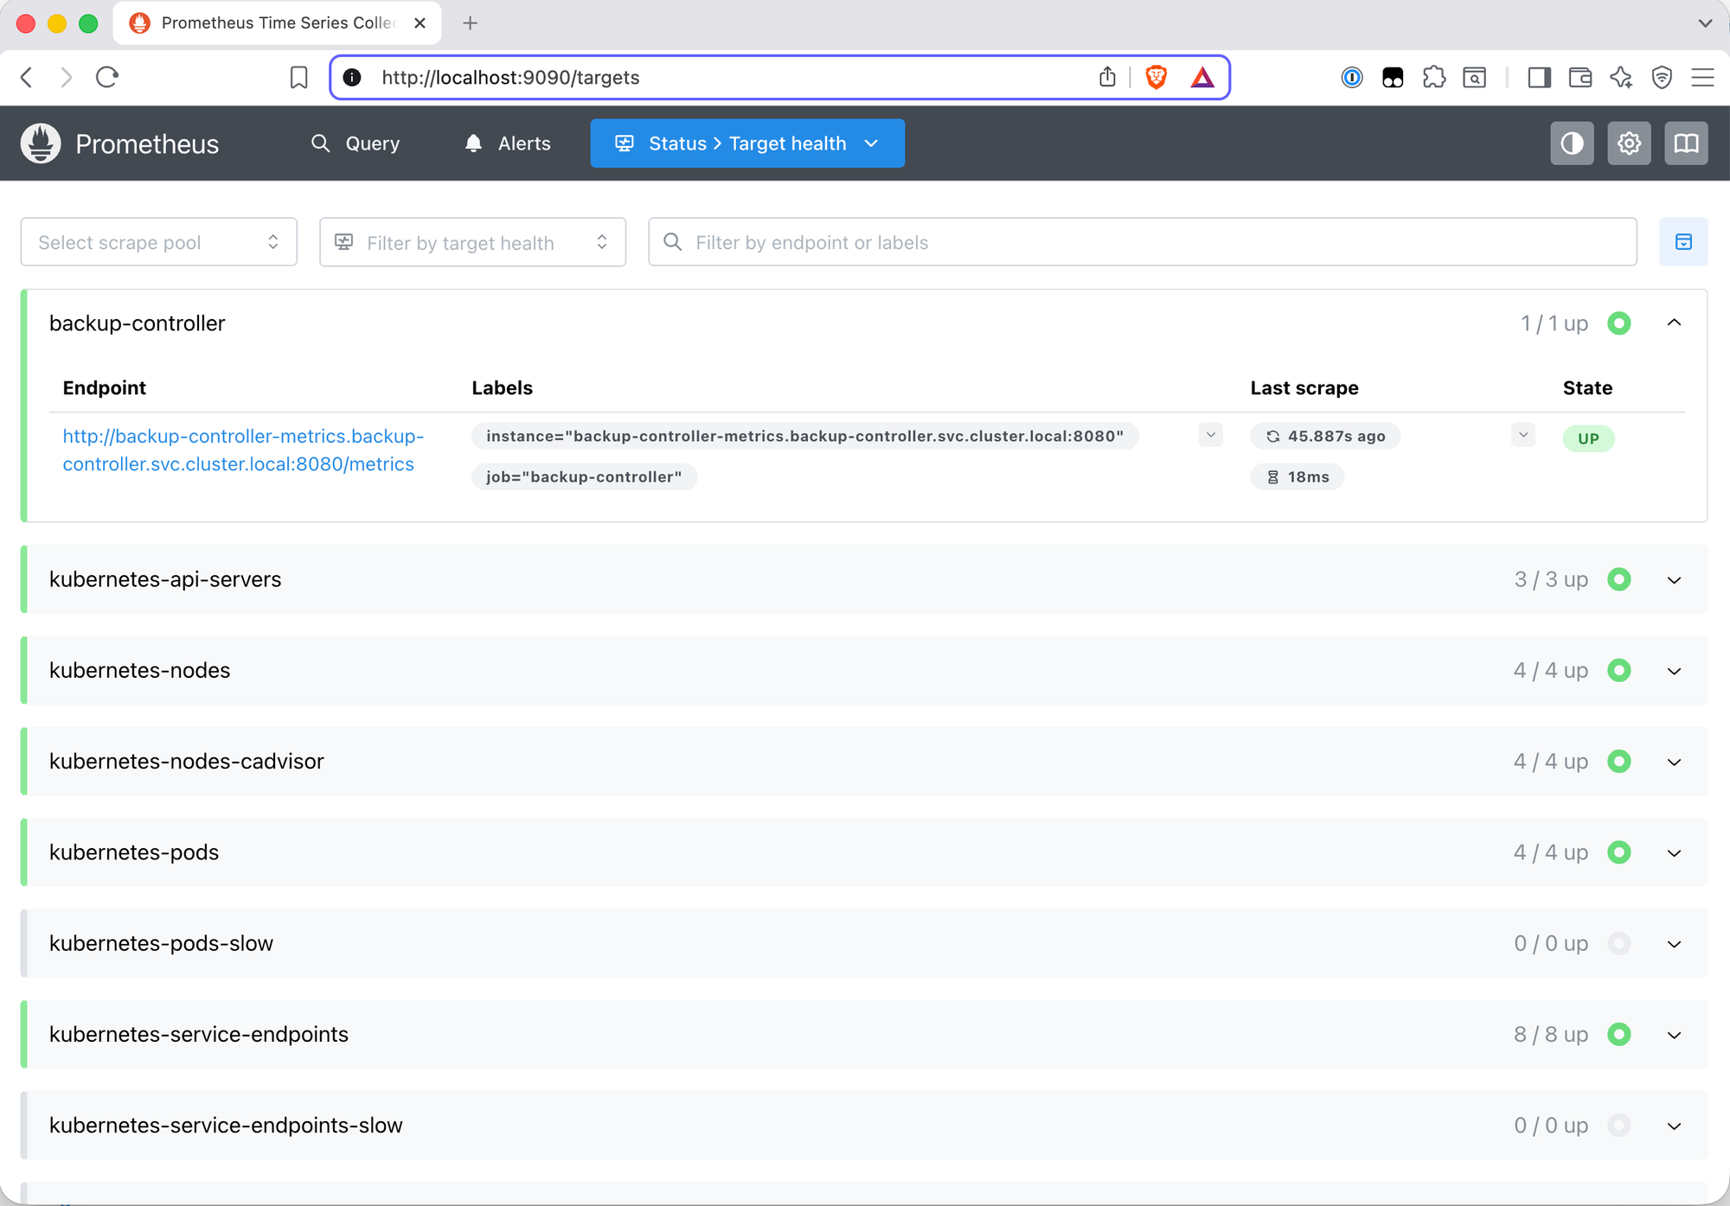Reload the current page

107,78
